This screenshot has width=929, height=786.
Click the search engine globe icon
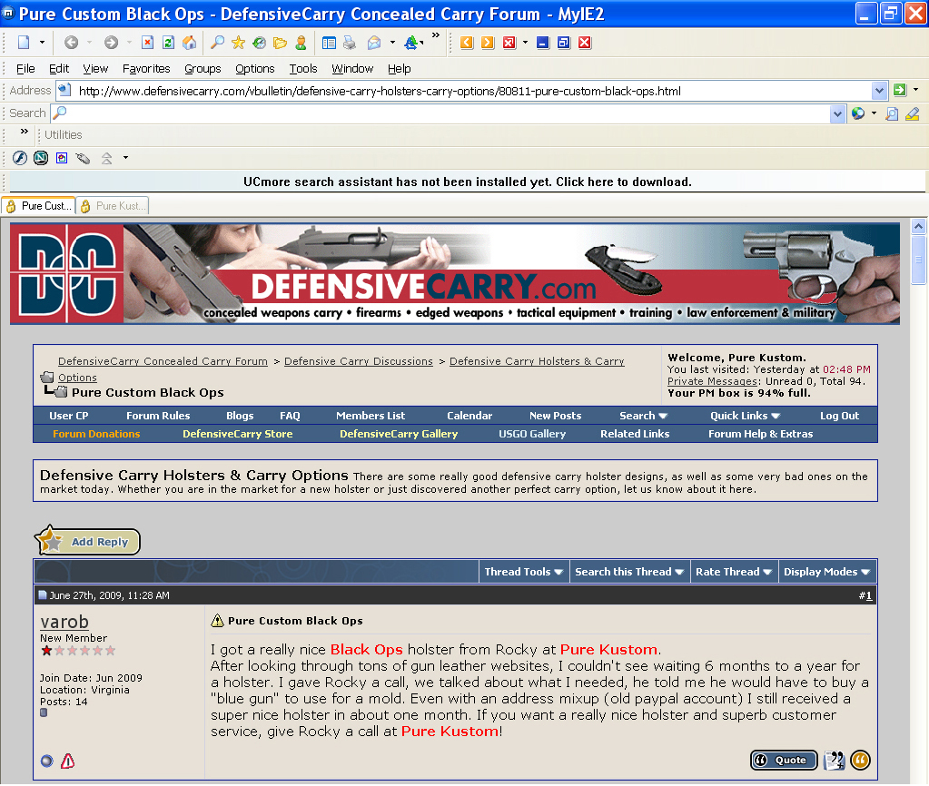pyautogui.click(x=858, y=113)
